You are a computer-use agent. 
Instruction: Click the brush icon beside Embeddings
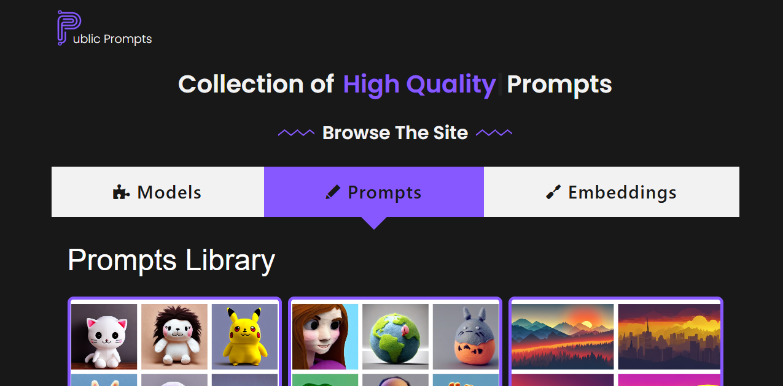point(553,192)
